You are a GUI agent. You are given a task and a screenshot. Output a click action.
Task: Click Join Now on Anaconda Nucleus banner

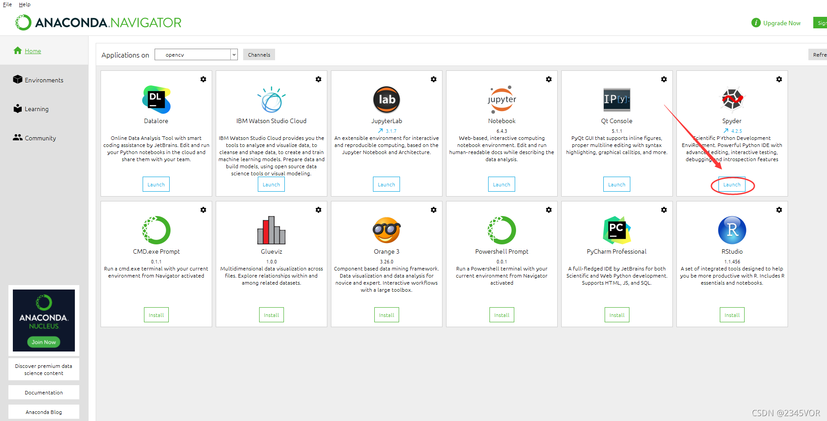(x=44, y=342)
